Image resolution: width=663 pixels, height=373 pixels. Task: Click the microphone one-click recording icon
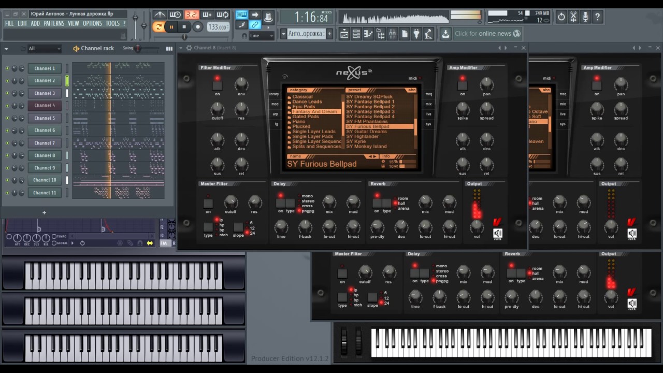tap(585, 17)
